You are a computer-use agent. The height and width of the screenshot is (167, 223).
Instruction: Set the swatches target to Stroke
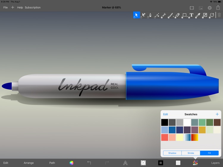pyautogui.click(x=191, y=153)
